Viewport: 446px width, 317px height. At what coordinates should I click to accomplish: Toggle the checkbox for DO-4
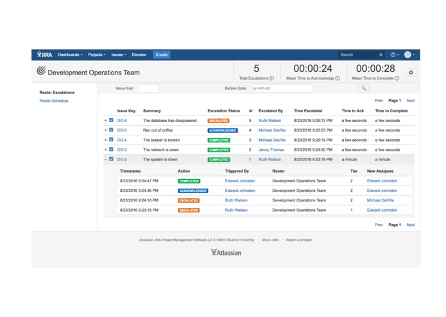pyautogui.click(x=111, y=140)
